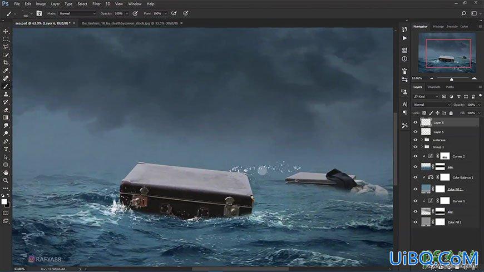
Task: Select the Clone Stamp tool
Action: click(6, 94)
